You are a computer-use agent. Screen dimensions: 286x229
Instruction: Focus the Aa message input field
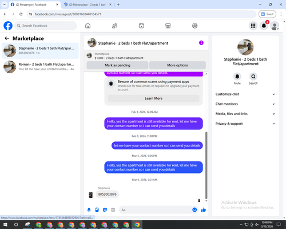[x=156, y=210]
